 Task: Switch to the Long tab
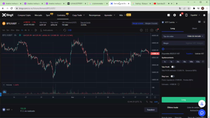173,29
